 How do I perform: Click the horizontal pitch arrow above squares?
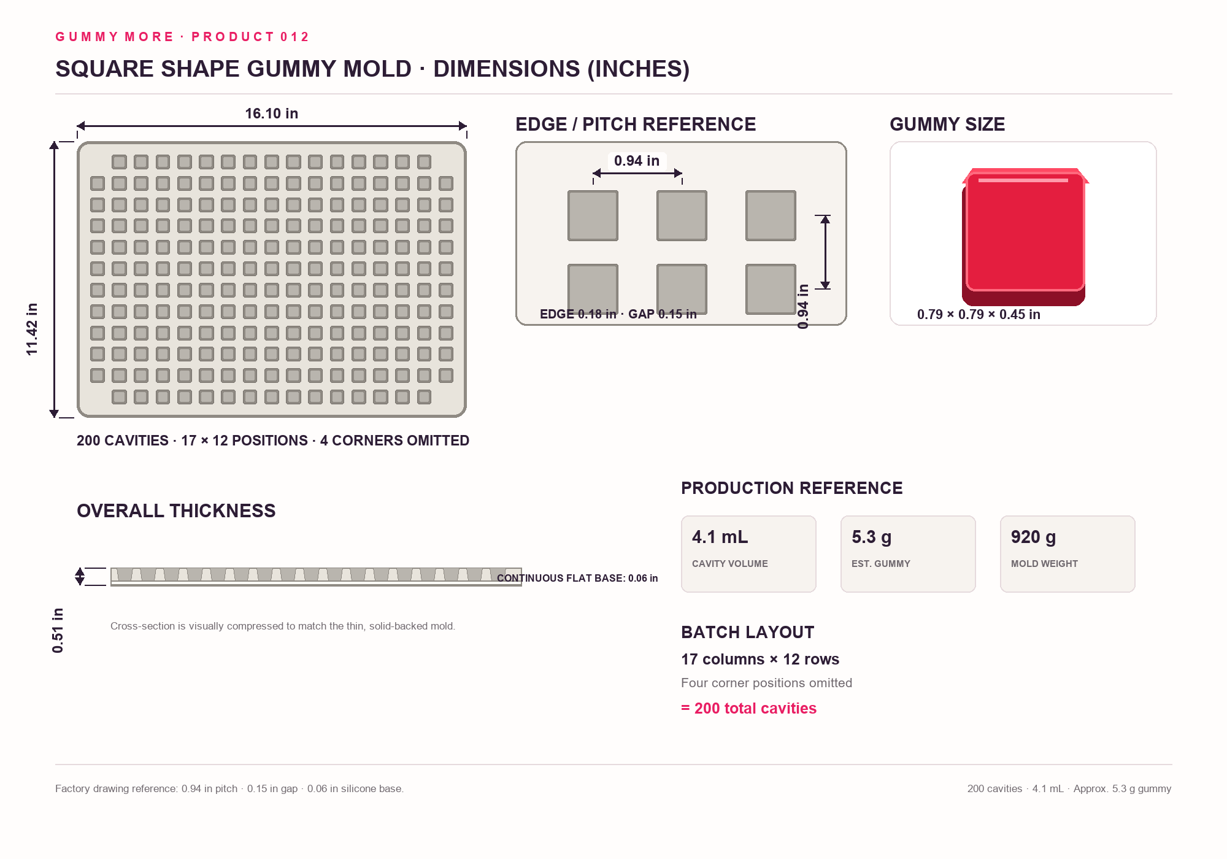(637, 174)
